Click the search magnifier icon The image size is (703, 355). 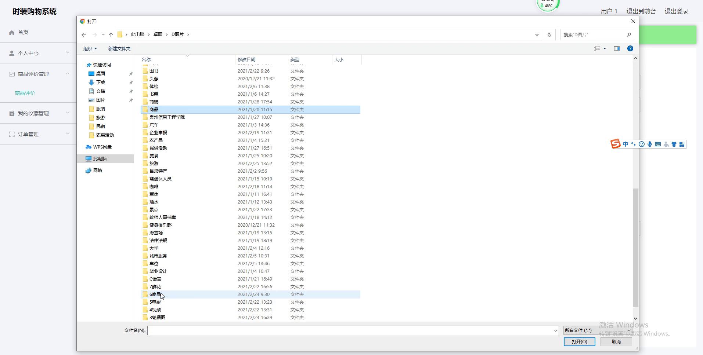click(629, 34)
